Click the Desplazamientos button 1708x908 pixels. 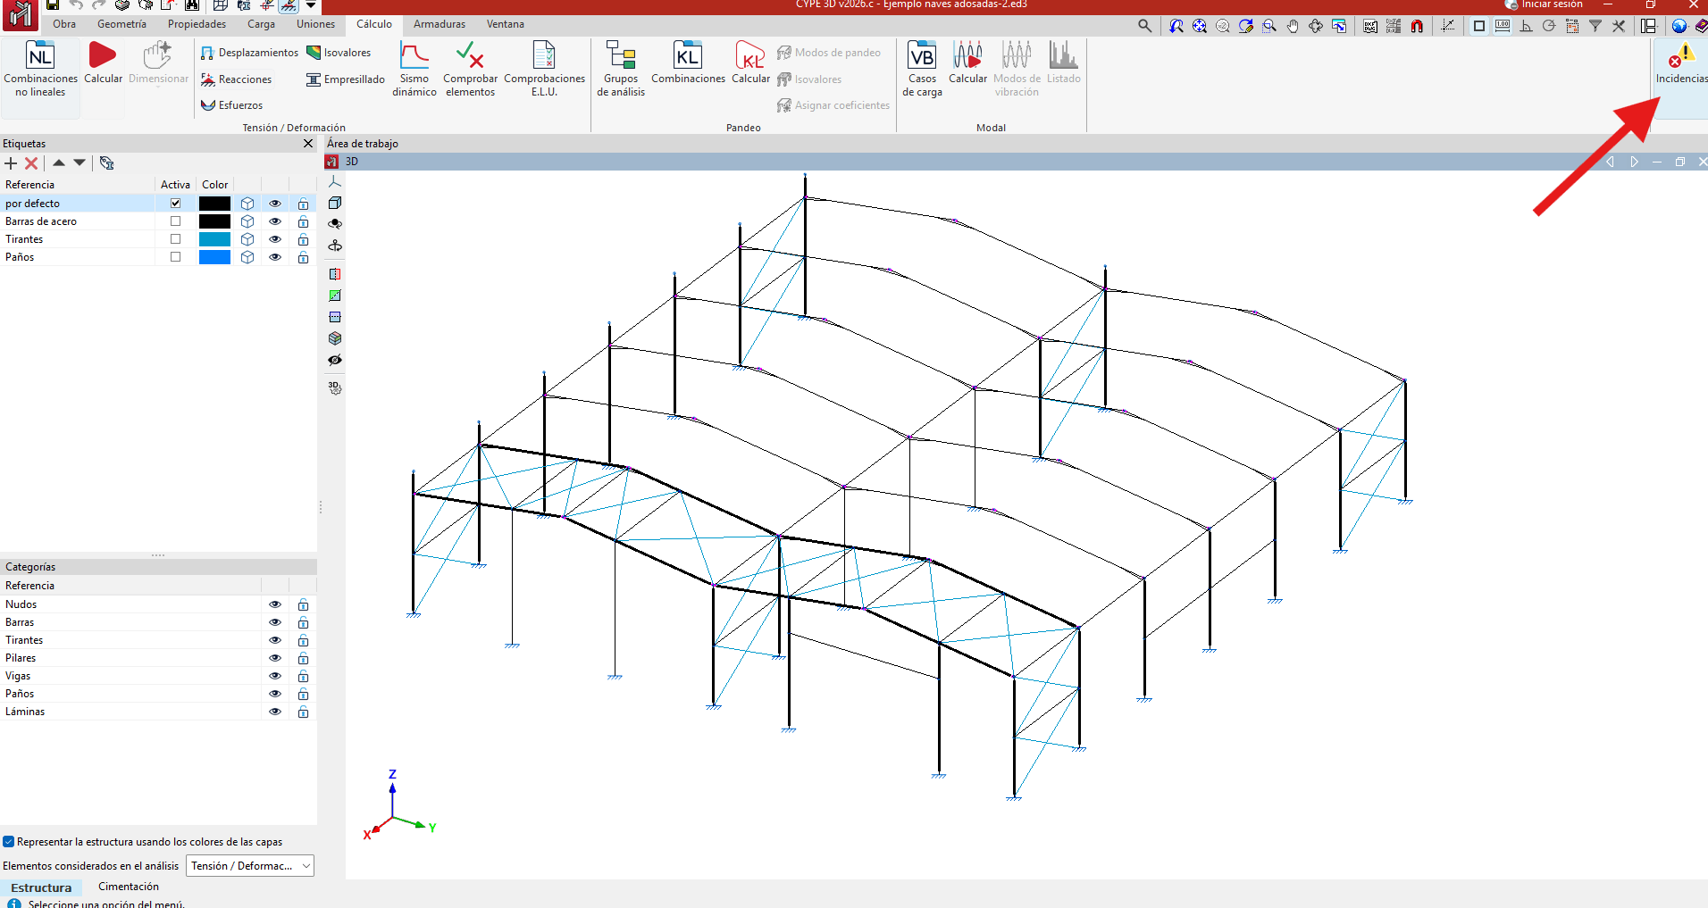tap(249, 53)
